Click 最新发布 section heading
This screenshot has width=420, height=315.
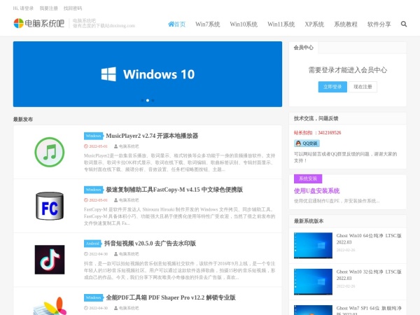(x=23, y=120)
